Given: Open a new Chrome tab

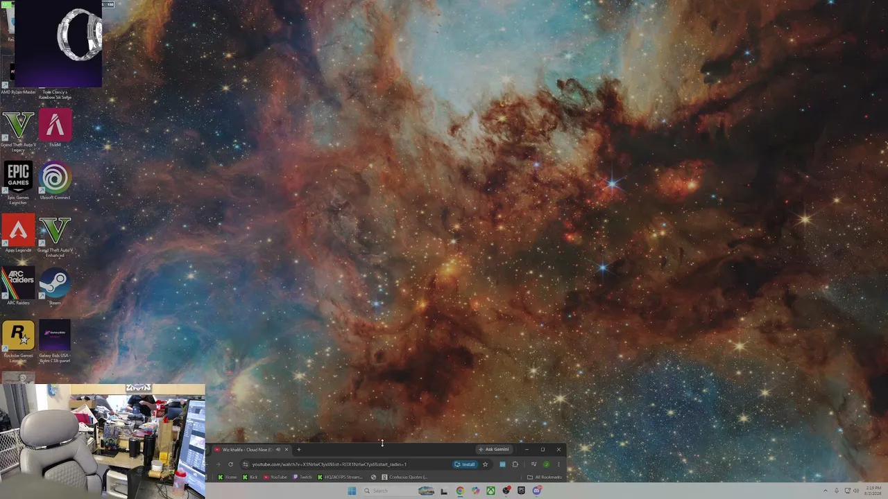Looking at the screenshot, I should click(299, 450).
